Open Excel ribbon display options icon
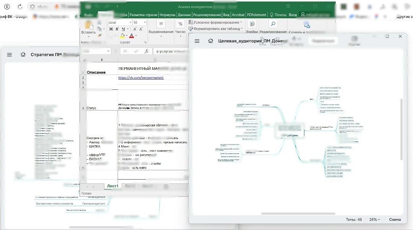This screenshot has width=413, height=230. [x=288, y=6]
